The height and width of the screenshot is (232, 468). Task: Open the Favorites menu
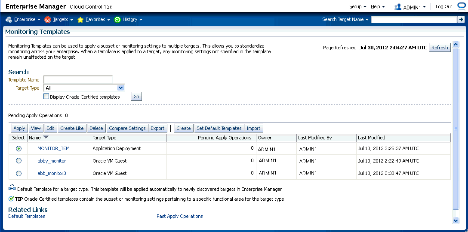[98, 20]
